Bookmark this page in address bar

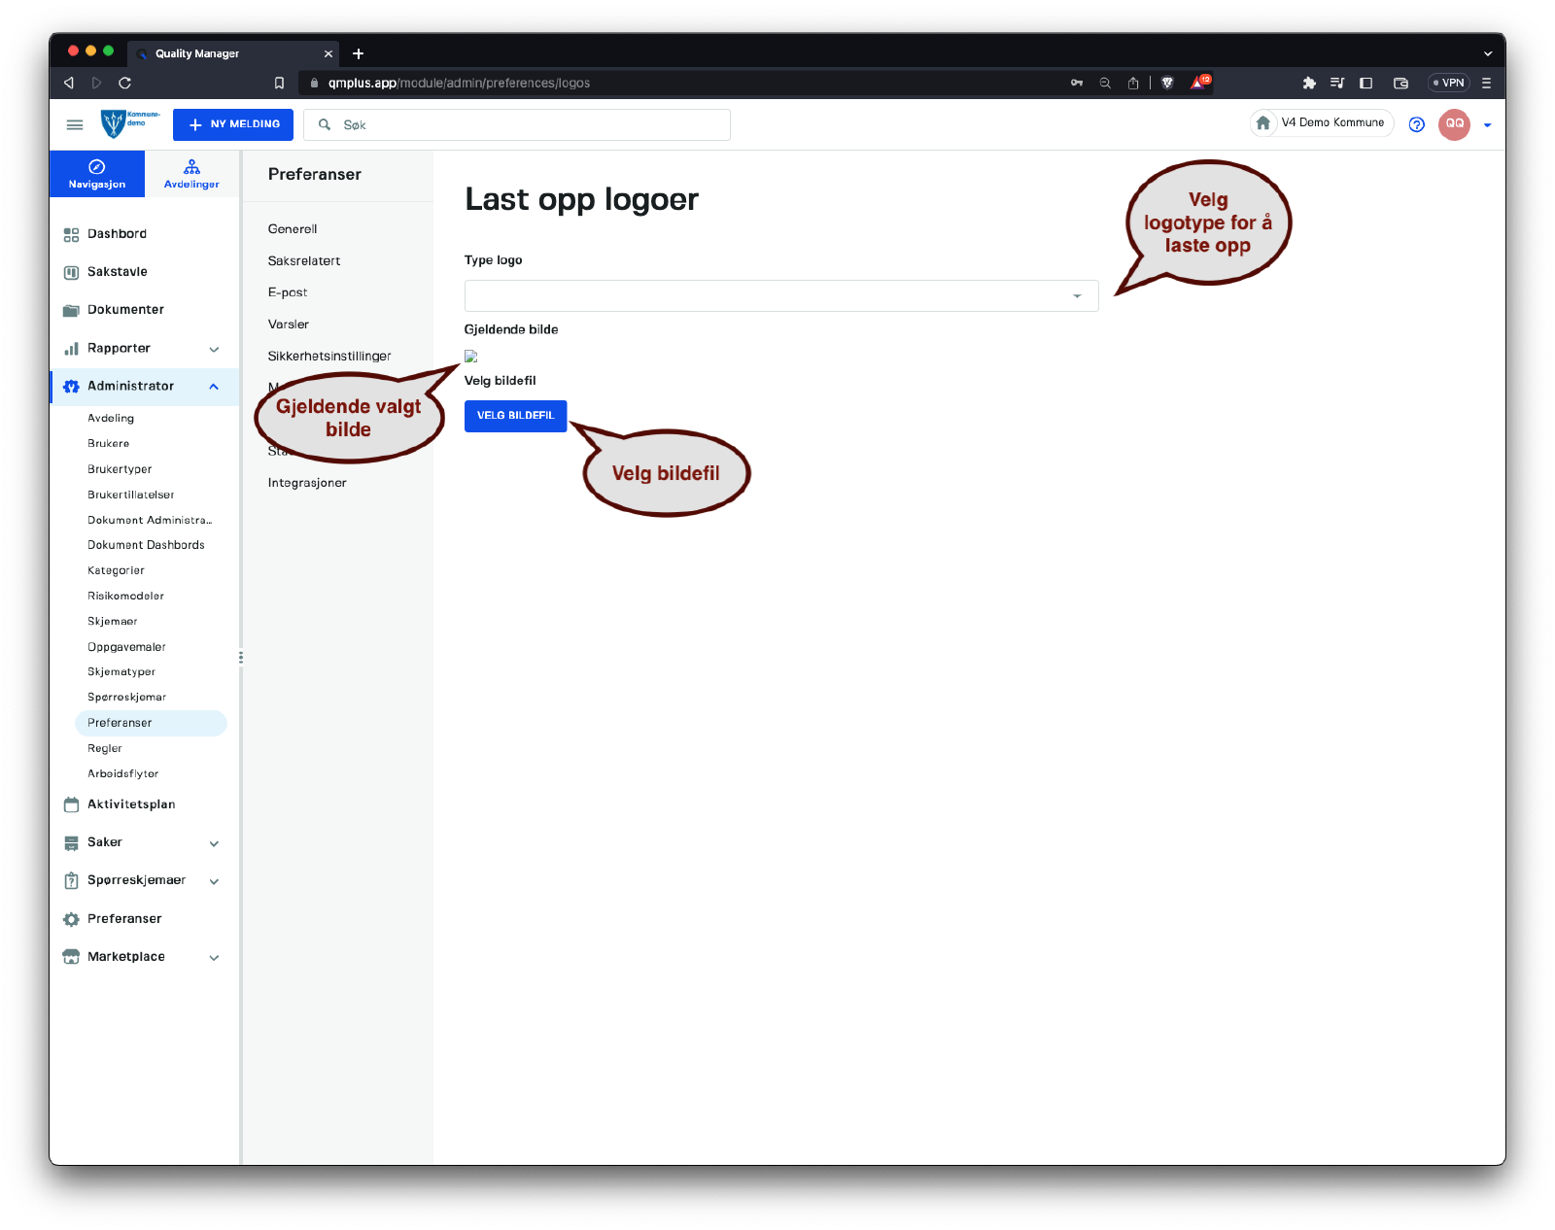coord(279,83)
